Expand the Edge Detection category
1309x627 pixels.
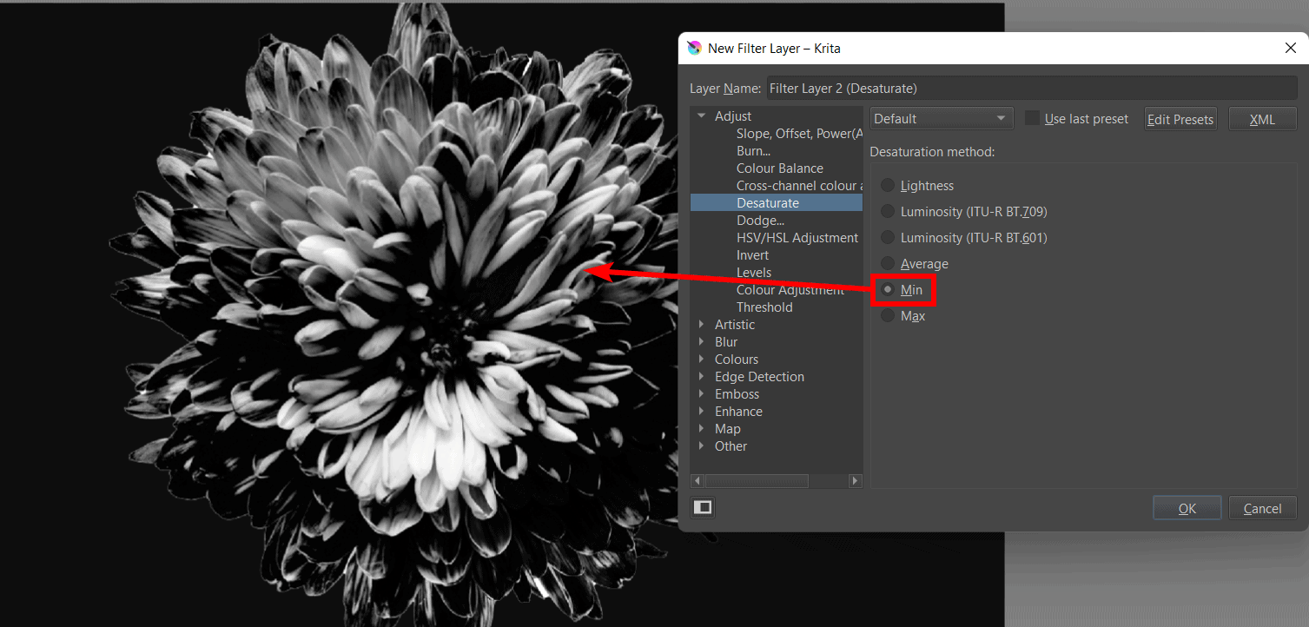tap(702, 377)
